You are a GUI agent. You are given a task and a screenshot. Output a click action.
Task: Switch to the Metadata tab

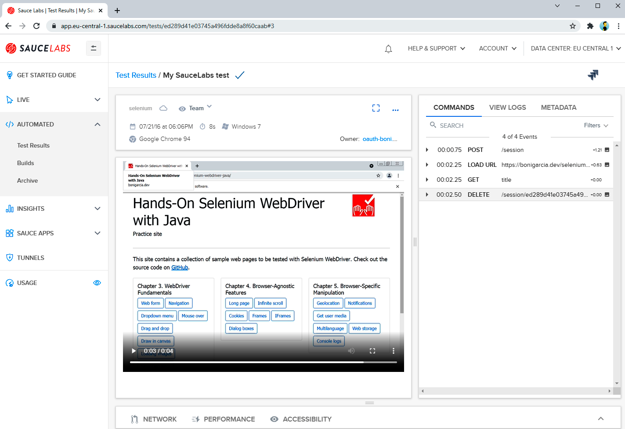[558, 108]
